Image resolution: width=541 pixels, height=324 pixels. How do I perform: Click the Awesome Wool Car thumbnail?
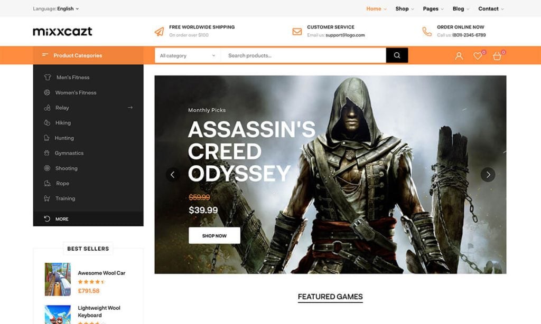tap(57, 279)
